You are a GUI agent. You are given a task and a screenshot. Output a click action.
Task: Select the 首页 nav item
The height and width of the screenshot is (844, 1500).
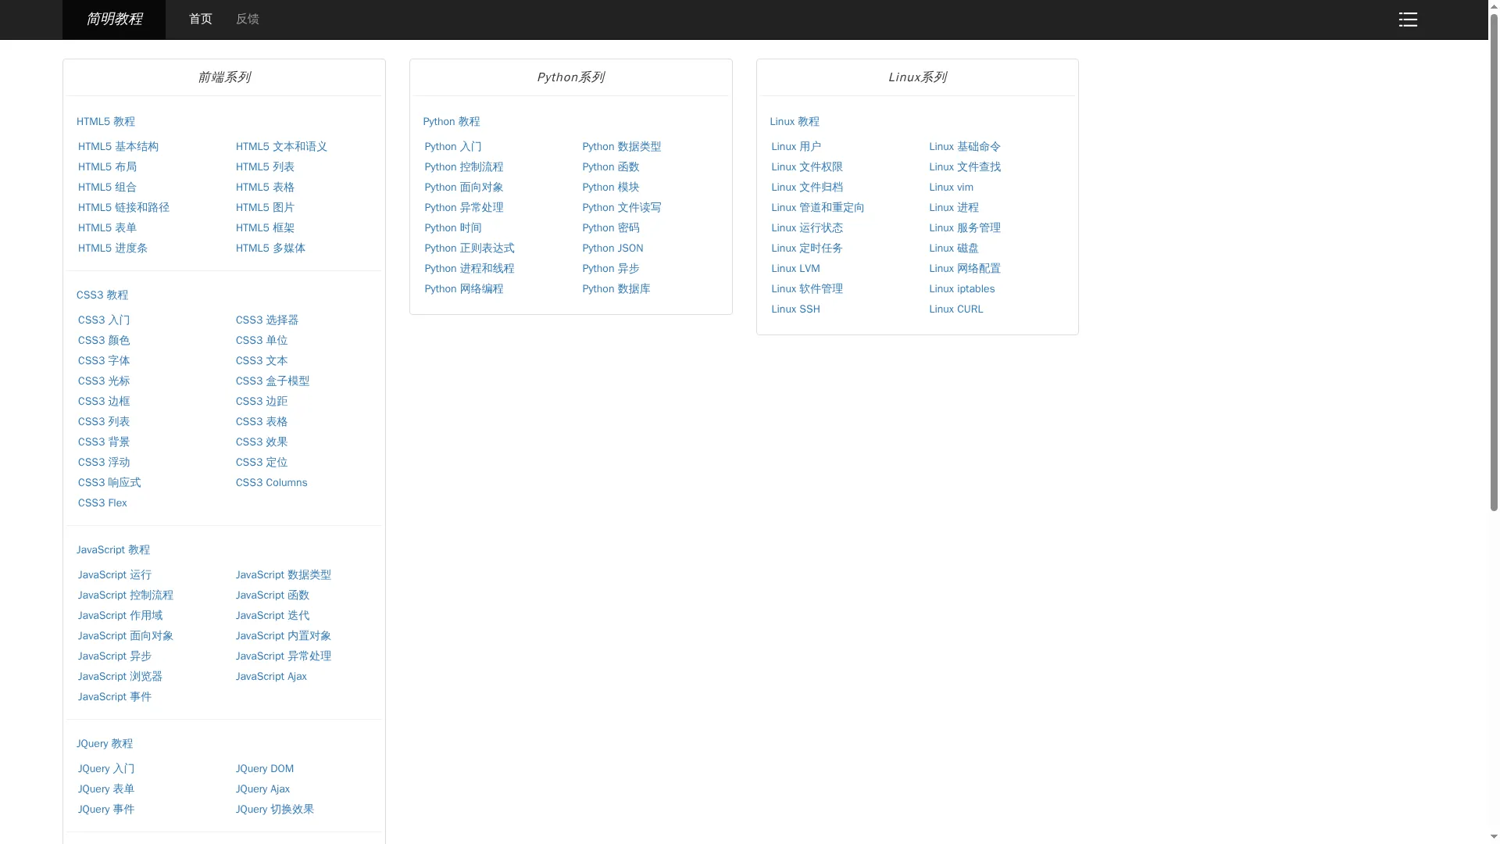click(200, 20)
